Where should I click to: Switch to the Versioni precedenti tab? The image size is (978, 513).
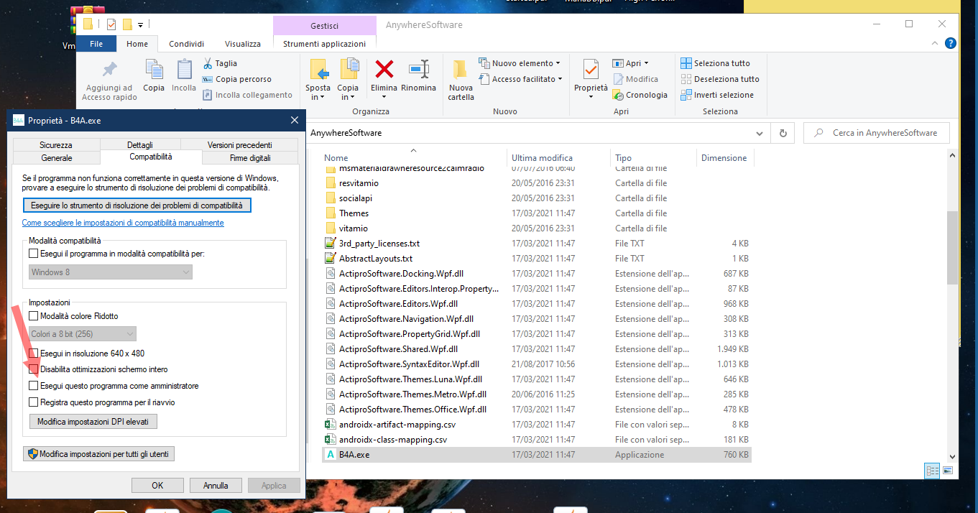[240, 145]
